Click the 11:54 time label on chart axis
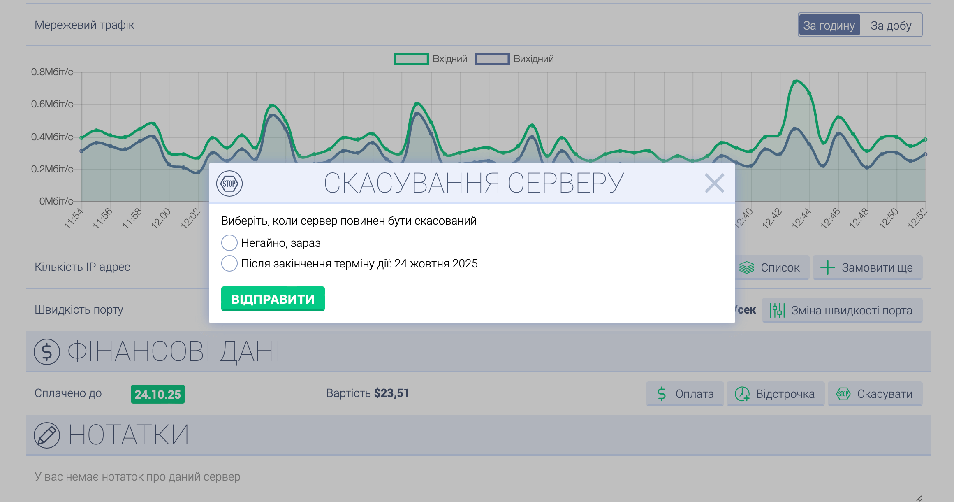 point(74,218)
